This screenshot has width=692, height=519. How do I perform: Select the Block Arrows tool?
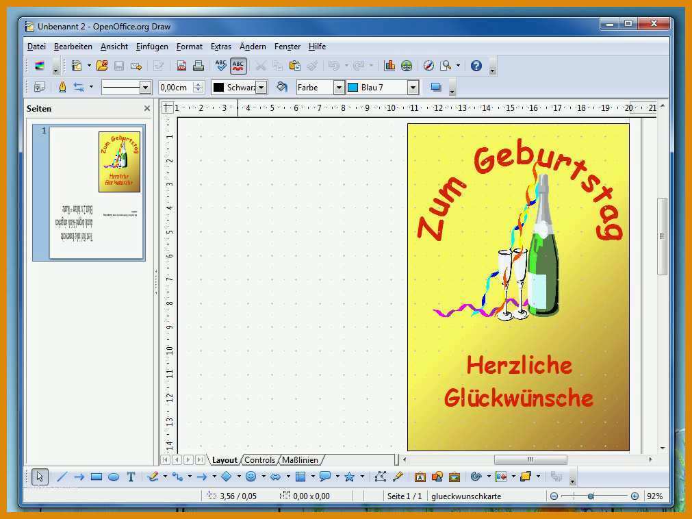point(275,477)
